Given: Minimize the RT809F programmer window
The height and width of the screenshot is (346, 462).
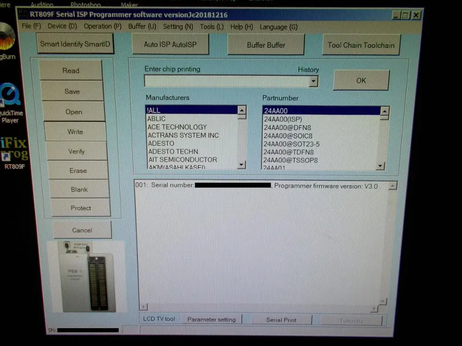Looking at the screenshot, I should tap(396, 15).
